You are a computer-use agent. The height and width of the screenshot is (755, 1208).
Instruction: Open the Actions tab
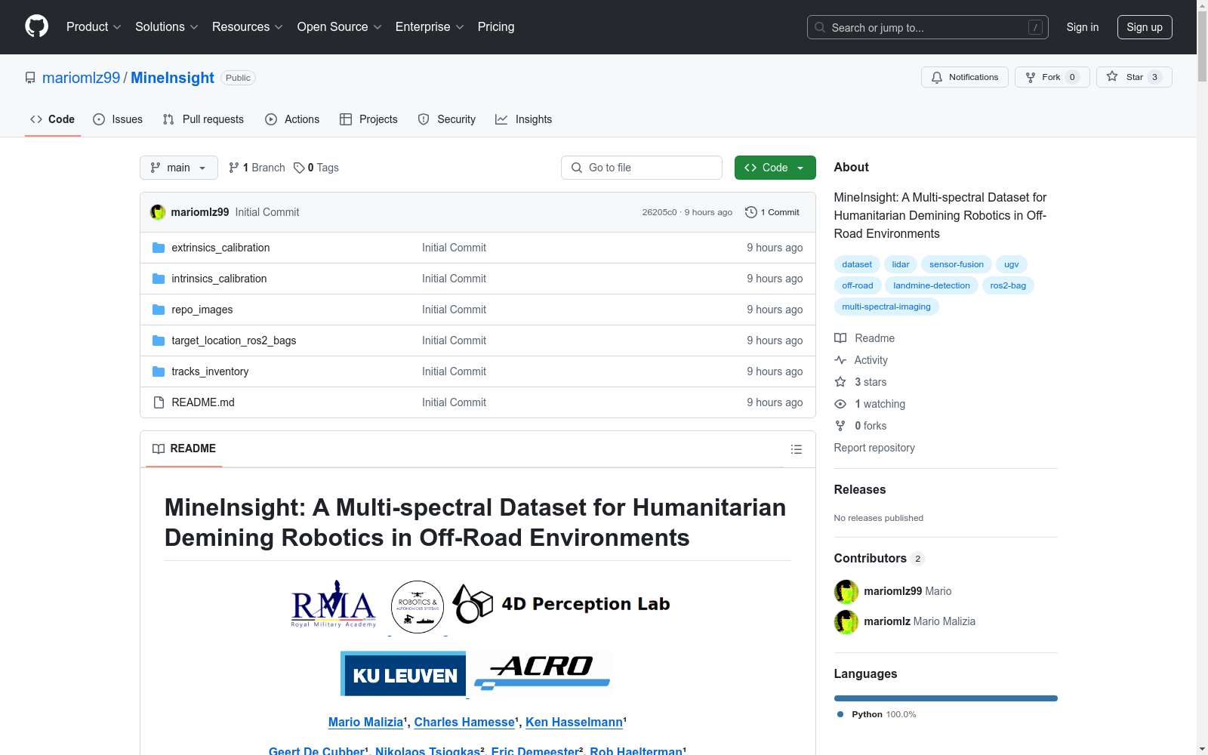292,119
